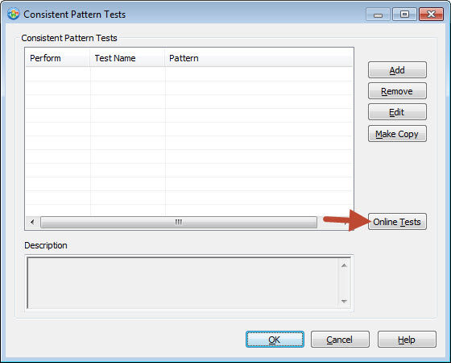Open the Online Tests button

click(x=397, y=222)
